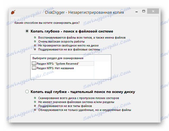Select partition row "Раздел NTFS: System Reserved"
The height and width of the screenshot is (131, 169).
point(62,63)
